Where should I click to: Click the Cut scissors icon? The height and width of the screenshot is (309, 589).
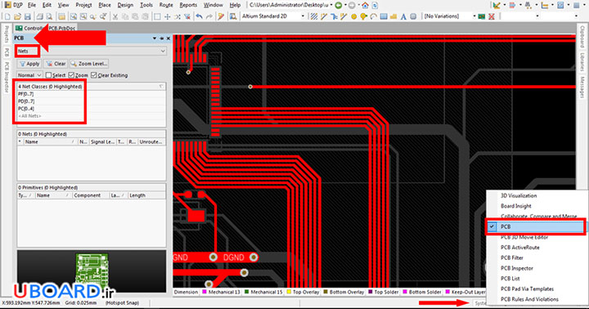click(x=115, y=16)
